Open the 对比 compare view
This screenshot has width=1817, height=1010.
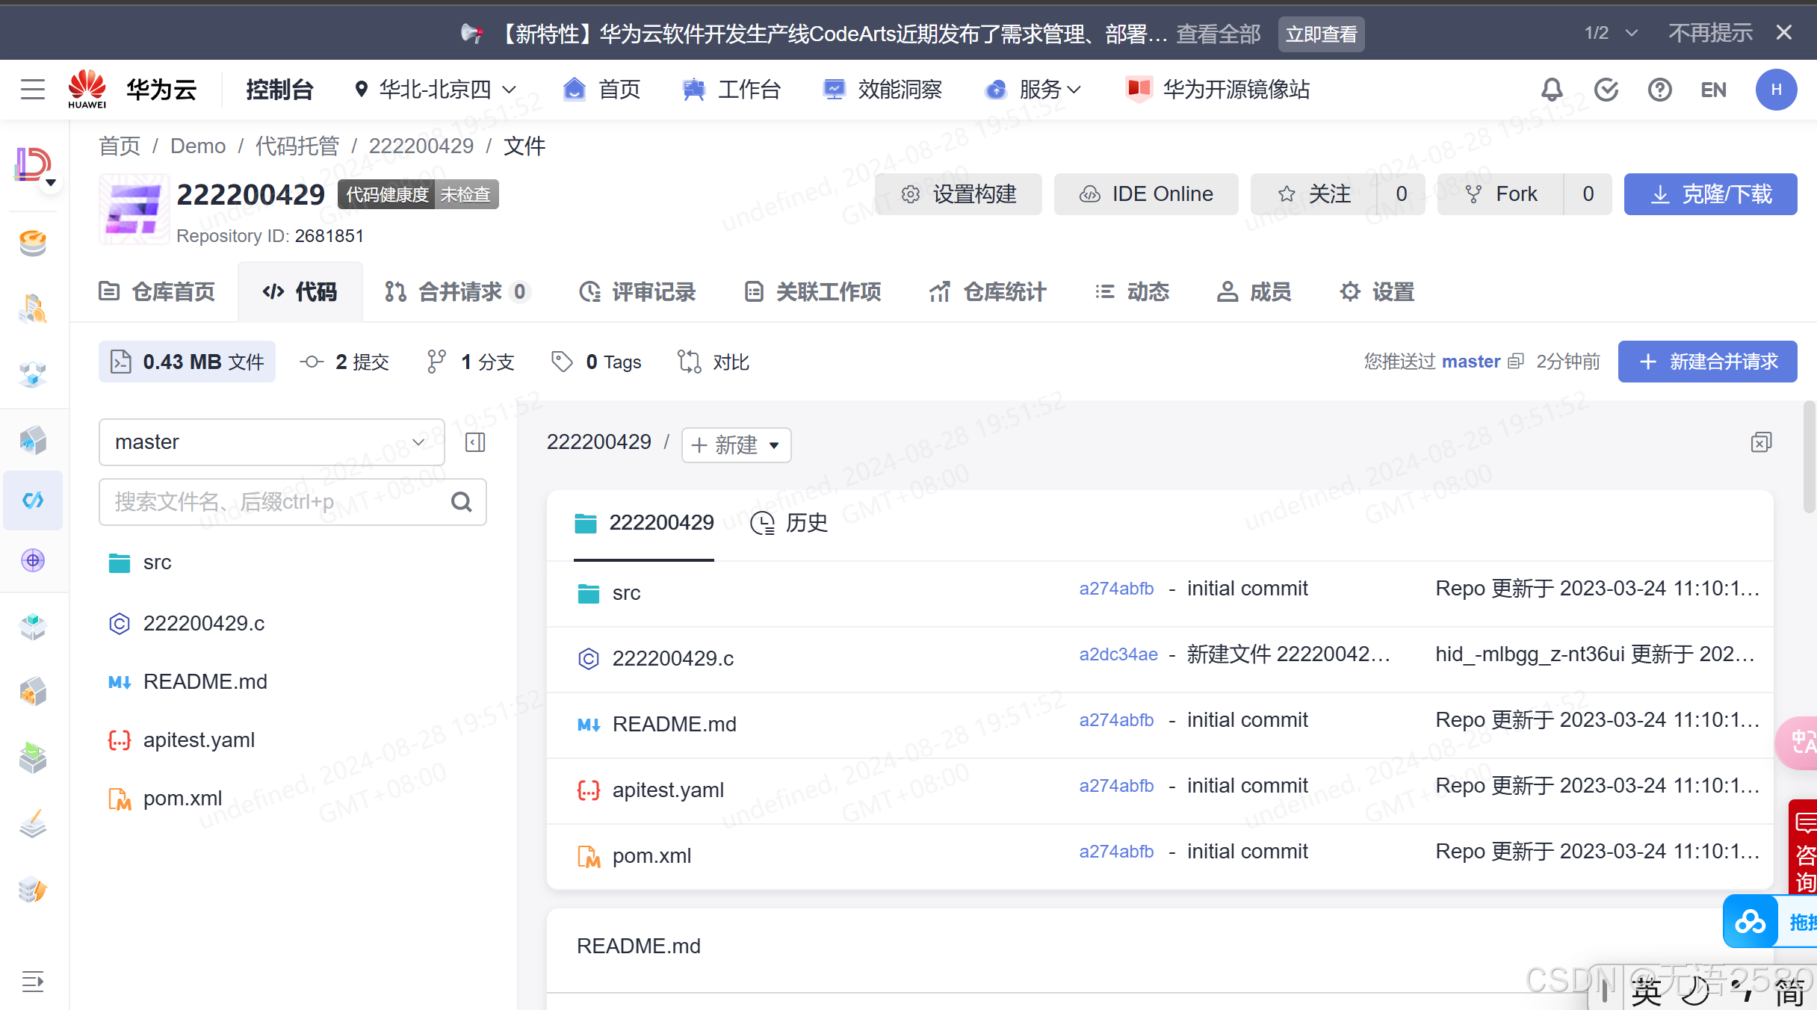tap(714, 362)
